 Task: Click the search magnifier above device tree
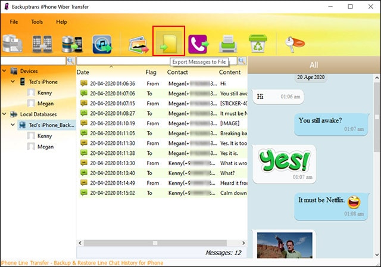pos(70,61)
